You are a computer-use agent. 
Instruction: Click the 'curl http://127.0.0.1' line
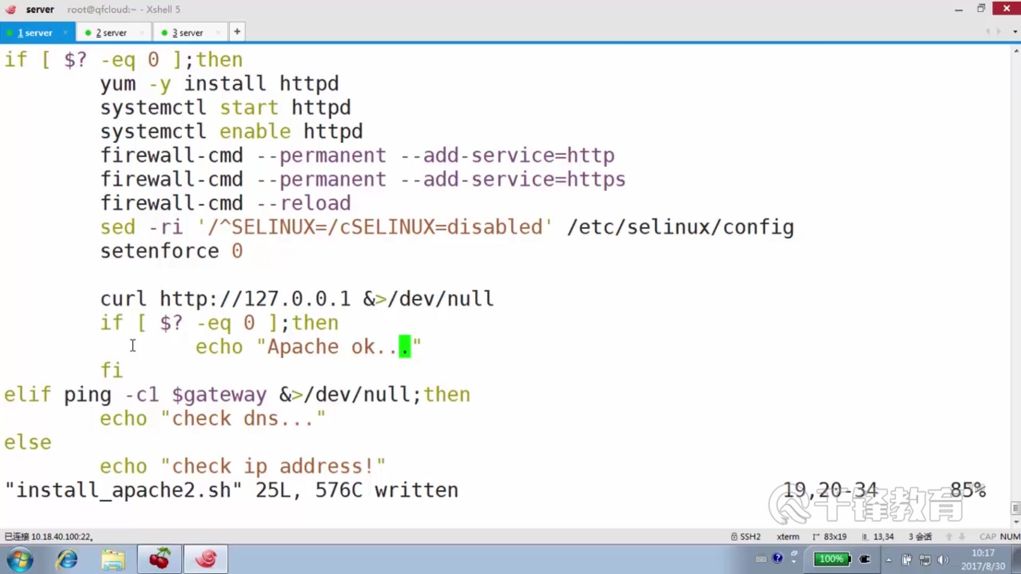(297, 299)
